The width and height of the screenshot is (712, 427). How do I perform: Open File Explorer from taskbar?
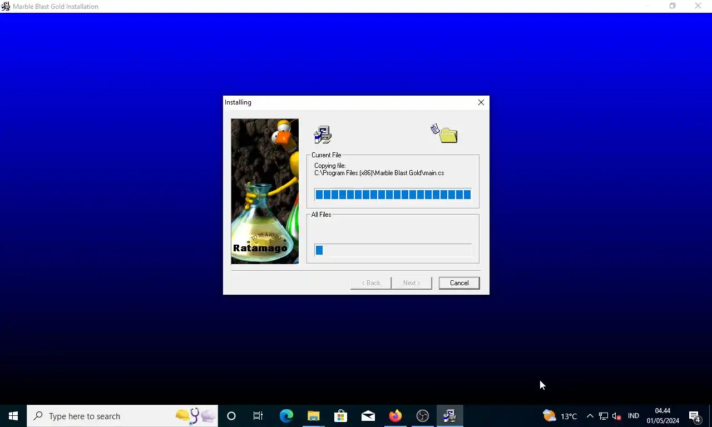[313, 416]
